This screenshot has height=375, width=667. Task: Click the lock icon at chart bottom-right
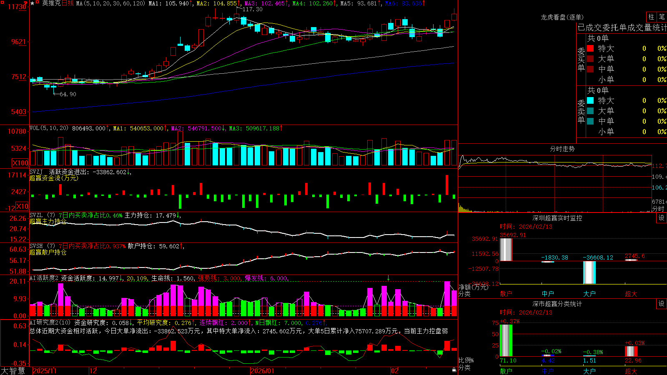454,370
